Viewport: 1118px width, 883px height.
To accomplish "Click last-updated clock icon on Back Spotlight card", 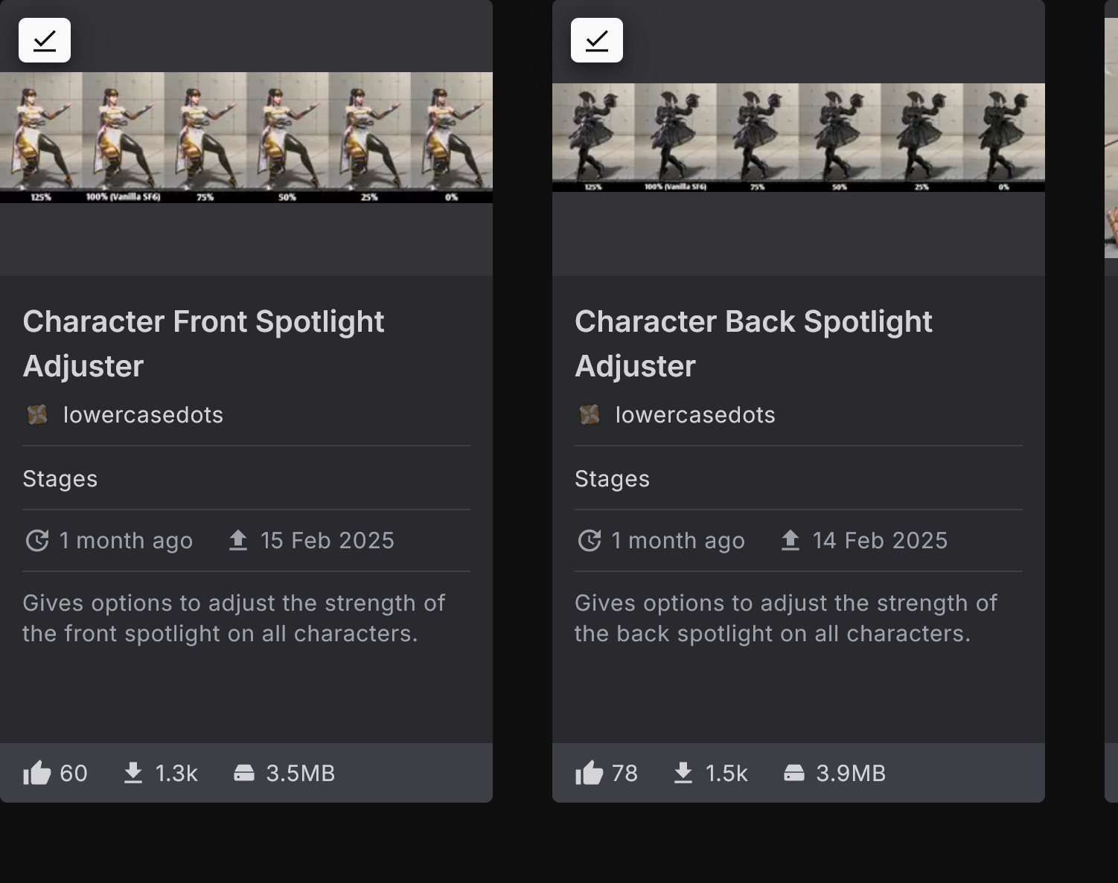I will [590, 540].
